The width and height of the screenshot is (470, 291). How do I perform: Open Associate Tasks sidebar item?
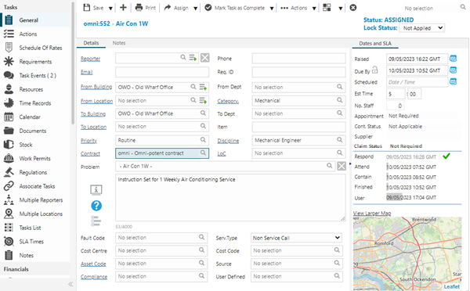point(36,186)
